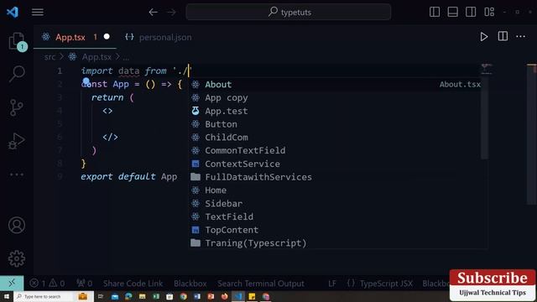Viewport: 537px width, 302px height.
Task: Click the first Blackbox status item
Action: 190,284
